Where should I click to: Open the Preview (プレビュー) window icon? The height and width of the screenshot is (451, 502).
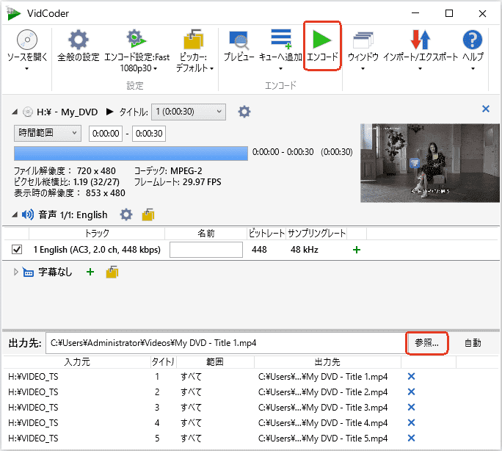click(239, 41)
